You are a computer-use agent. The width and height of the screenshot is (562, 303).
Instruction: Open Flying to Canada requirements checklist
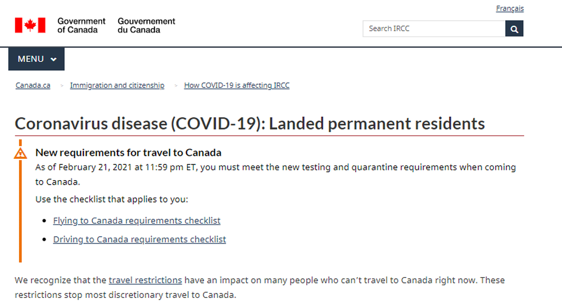[x=137, y=221]
